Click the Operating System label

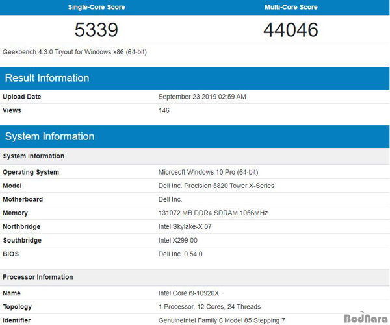[31, 172]
